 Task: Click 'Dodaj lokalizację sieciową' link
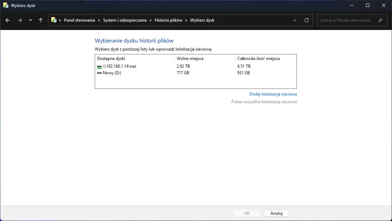pyautogui.click(x=273, y=94)
